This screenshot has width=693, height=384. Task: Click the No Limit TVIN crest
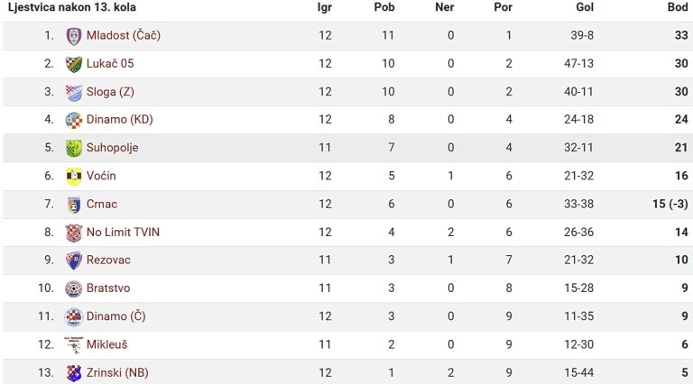[74, 233]
